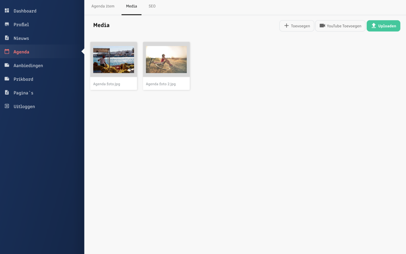Click the Agenda foto 2.jpg filename label

pyautogui.click(x=161, y=84)
